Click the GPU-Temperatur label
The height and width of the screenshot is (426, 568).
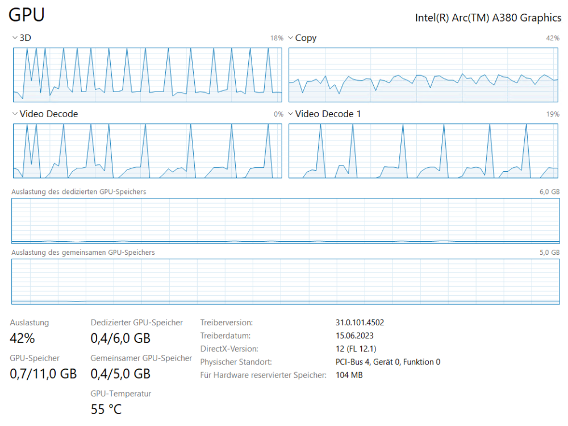(x=120, y=394)
